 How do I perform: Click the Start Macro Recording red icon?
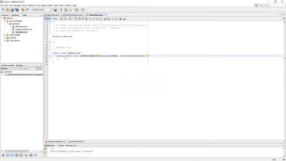113,19
